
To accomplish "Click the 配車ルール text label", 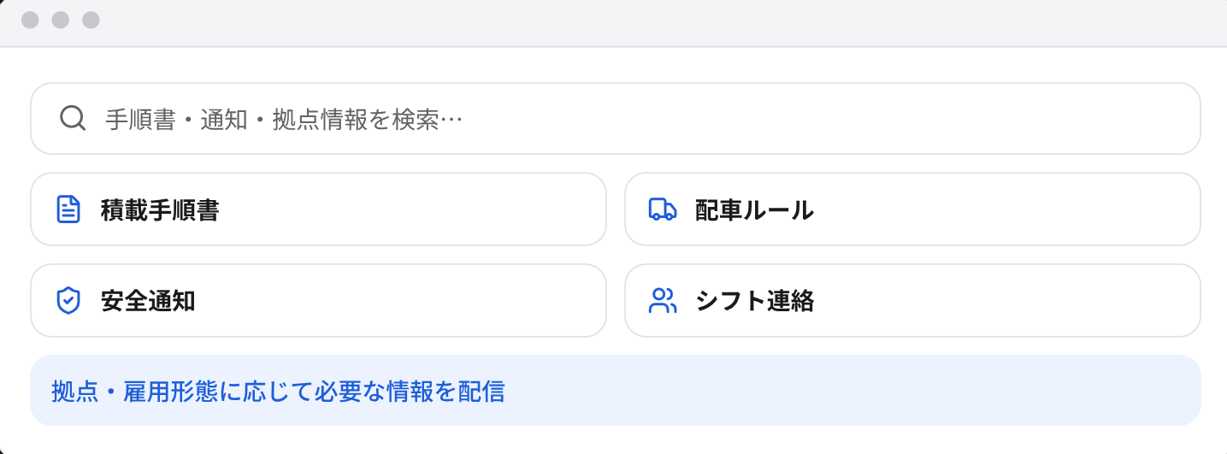I will tap(754, 209).
